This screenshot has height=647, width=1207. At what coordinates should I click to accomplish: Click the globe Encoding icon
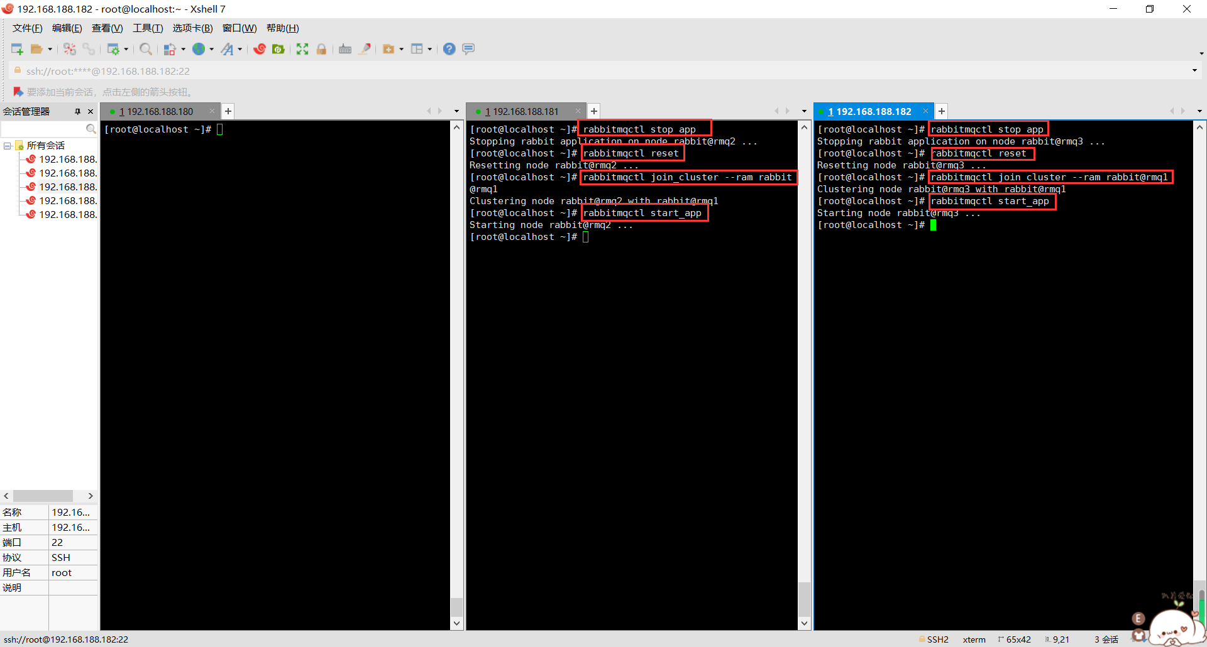[199, 49]
